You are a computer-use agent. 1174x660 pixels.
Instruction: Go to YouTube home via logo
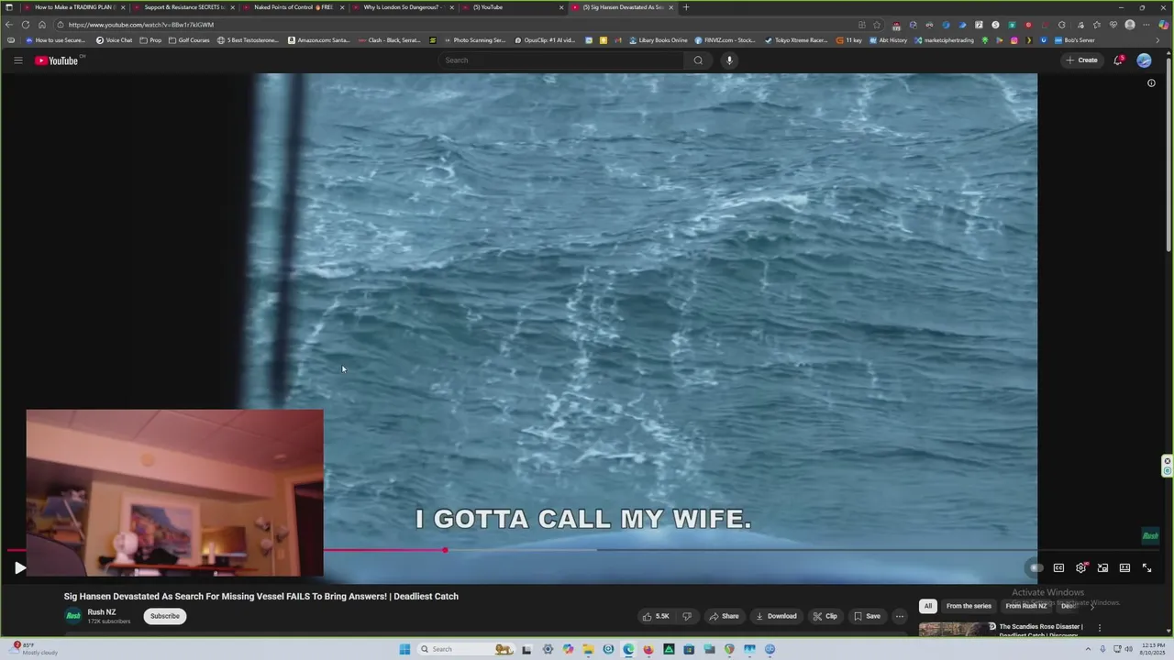click(59, 60)
